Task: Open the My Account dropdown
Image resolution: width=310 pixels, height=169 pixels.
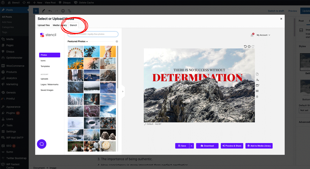Action: (x=262, y=35)
